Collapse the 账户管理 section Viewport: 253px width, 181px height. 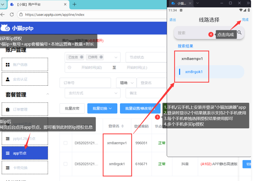pyautogui.click(x=48, y=49)
